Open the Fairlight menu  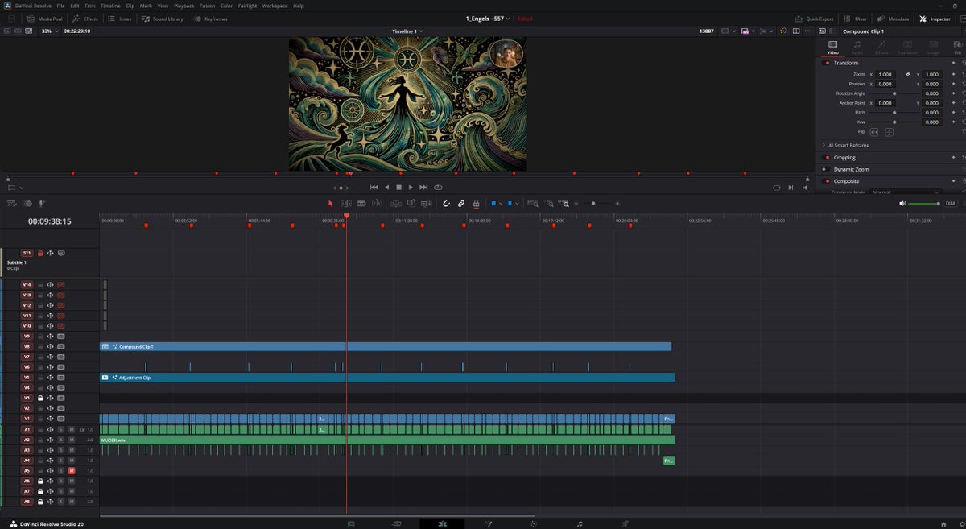(x=248, y=6)
